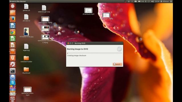Minimize the Burning DVD dialog
Image resolution: width=182 pixels, height=102 pixels.
click(x=70, y=43)
